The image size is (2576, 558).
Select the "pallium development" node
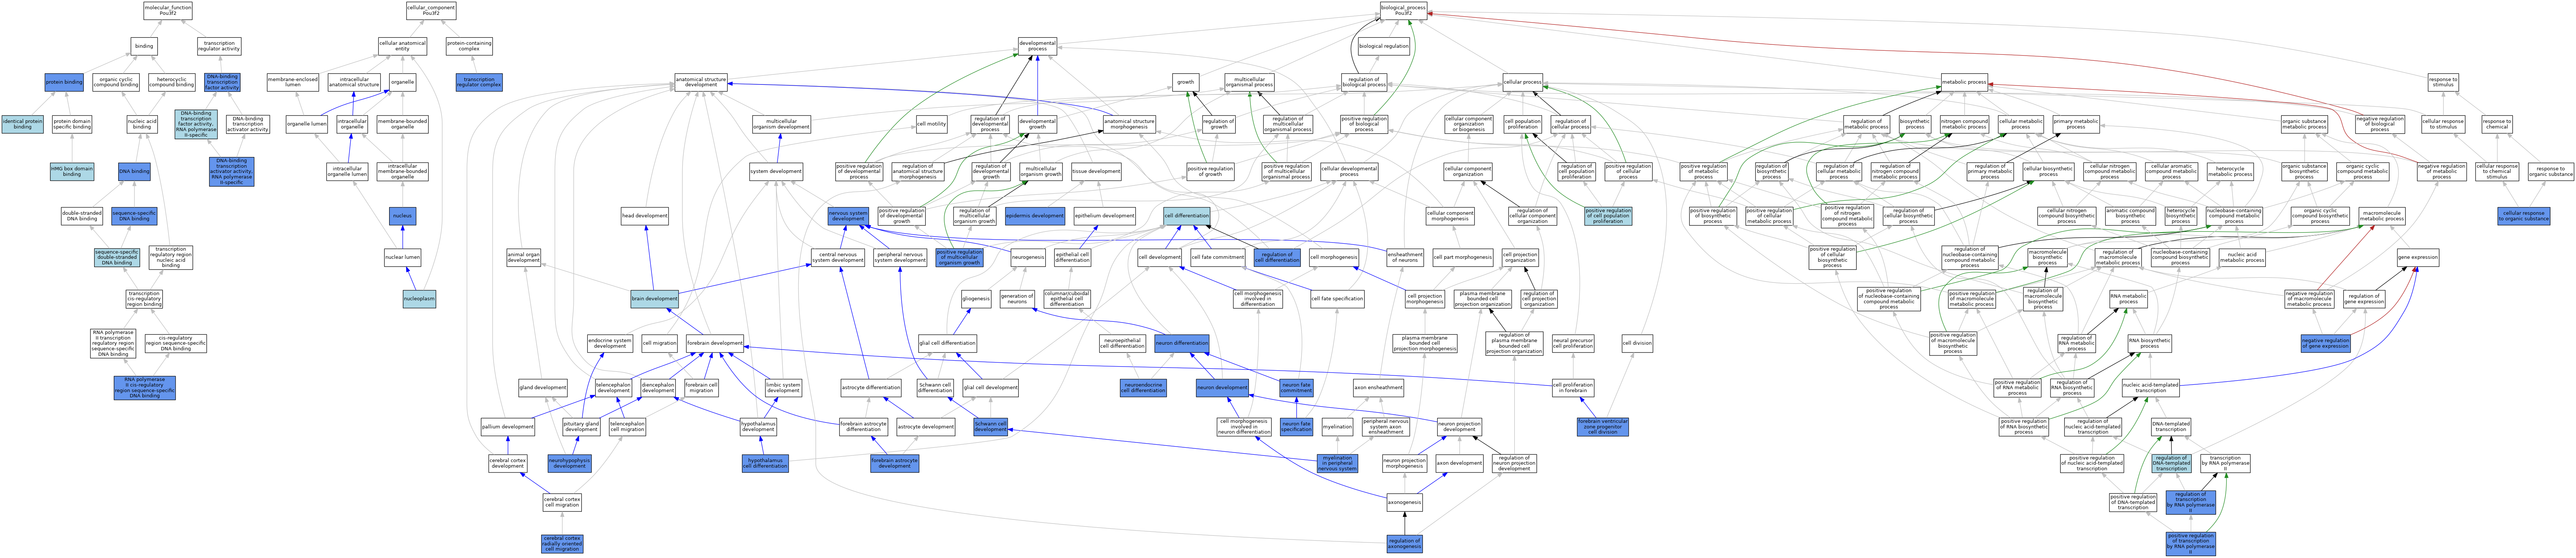(x=508, y=427)
